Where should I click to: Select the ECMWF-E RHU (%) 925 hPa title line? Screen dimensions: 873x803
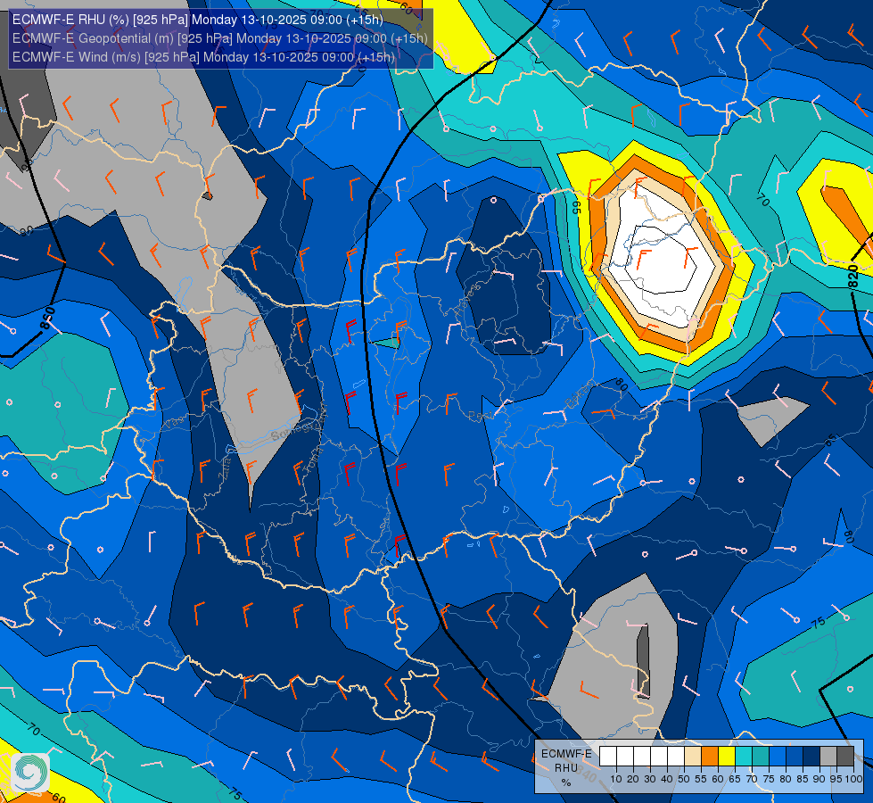(x=198, y=20)
